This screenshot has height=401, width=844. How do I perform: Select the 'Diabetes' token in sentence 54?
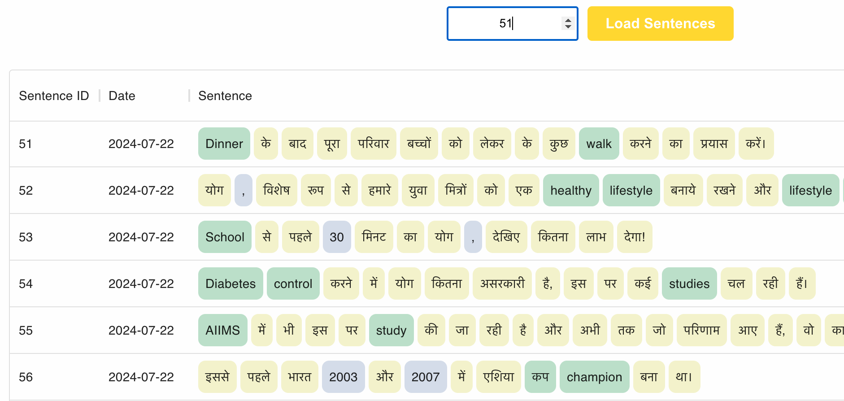pos(231,284)
